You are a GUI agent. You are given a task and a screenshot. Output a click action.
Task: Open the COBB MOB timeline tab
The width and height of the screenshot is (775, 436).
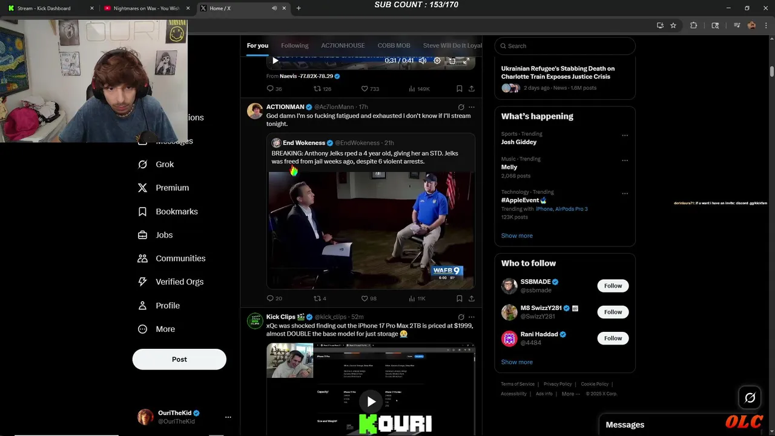394,45
